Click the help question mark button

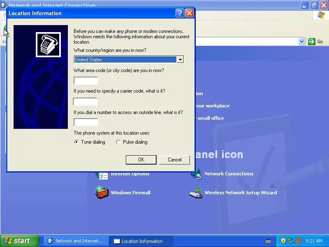click(180, 13)
